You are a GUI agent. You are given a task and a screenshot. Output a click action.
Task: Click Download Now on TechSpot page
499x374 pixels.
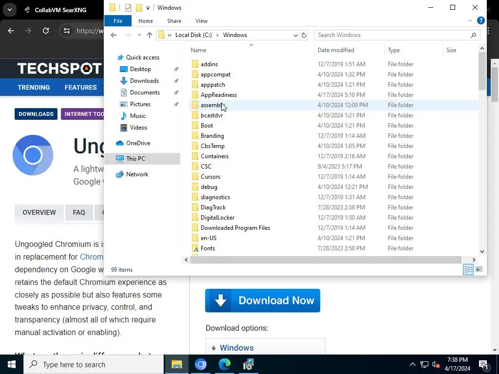tap(263, 300)
